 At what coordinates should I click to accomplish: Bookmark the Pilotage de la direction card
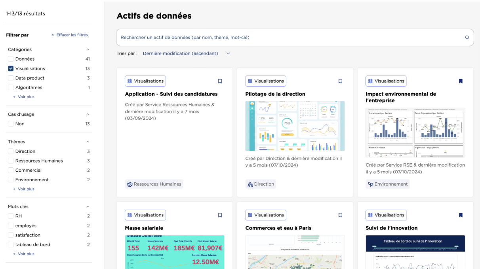point(340,81)
